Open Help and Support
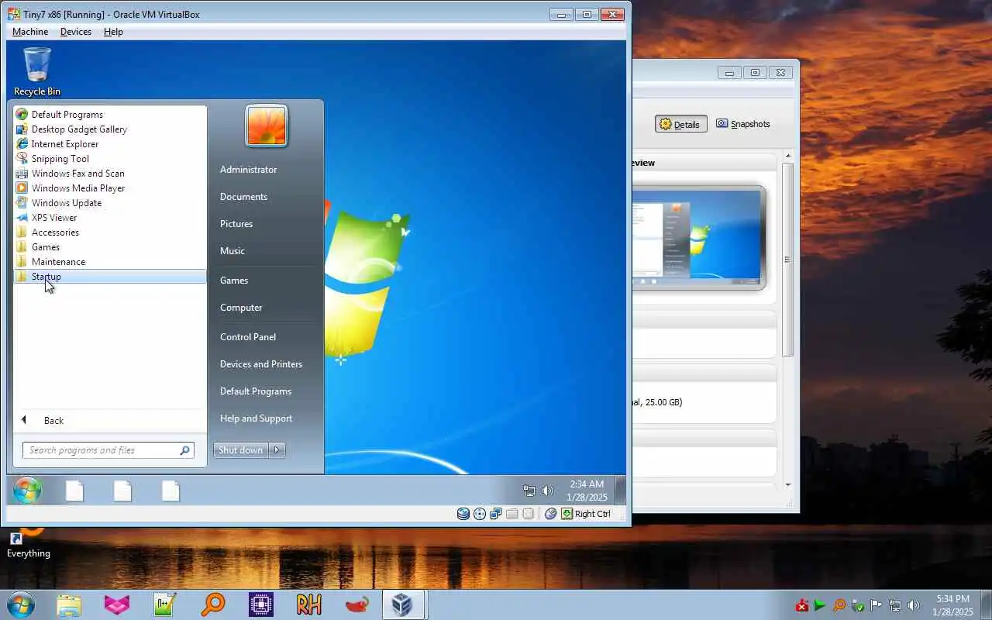Viewport: 992px width, 620px height. pos(256,418)
